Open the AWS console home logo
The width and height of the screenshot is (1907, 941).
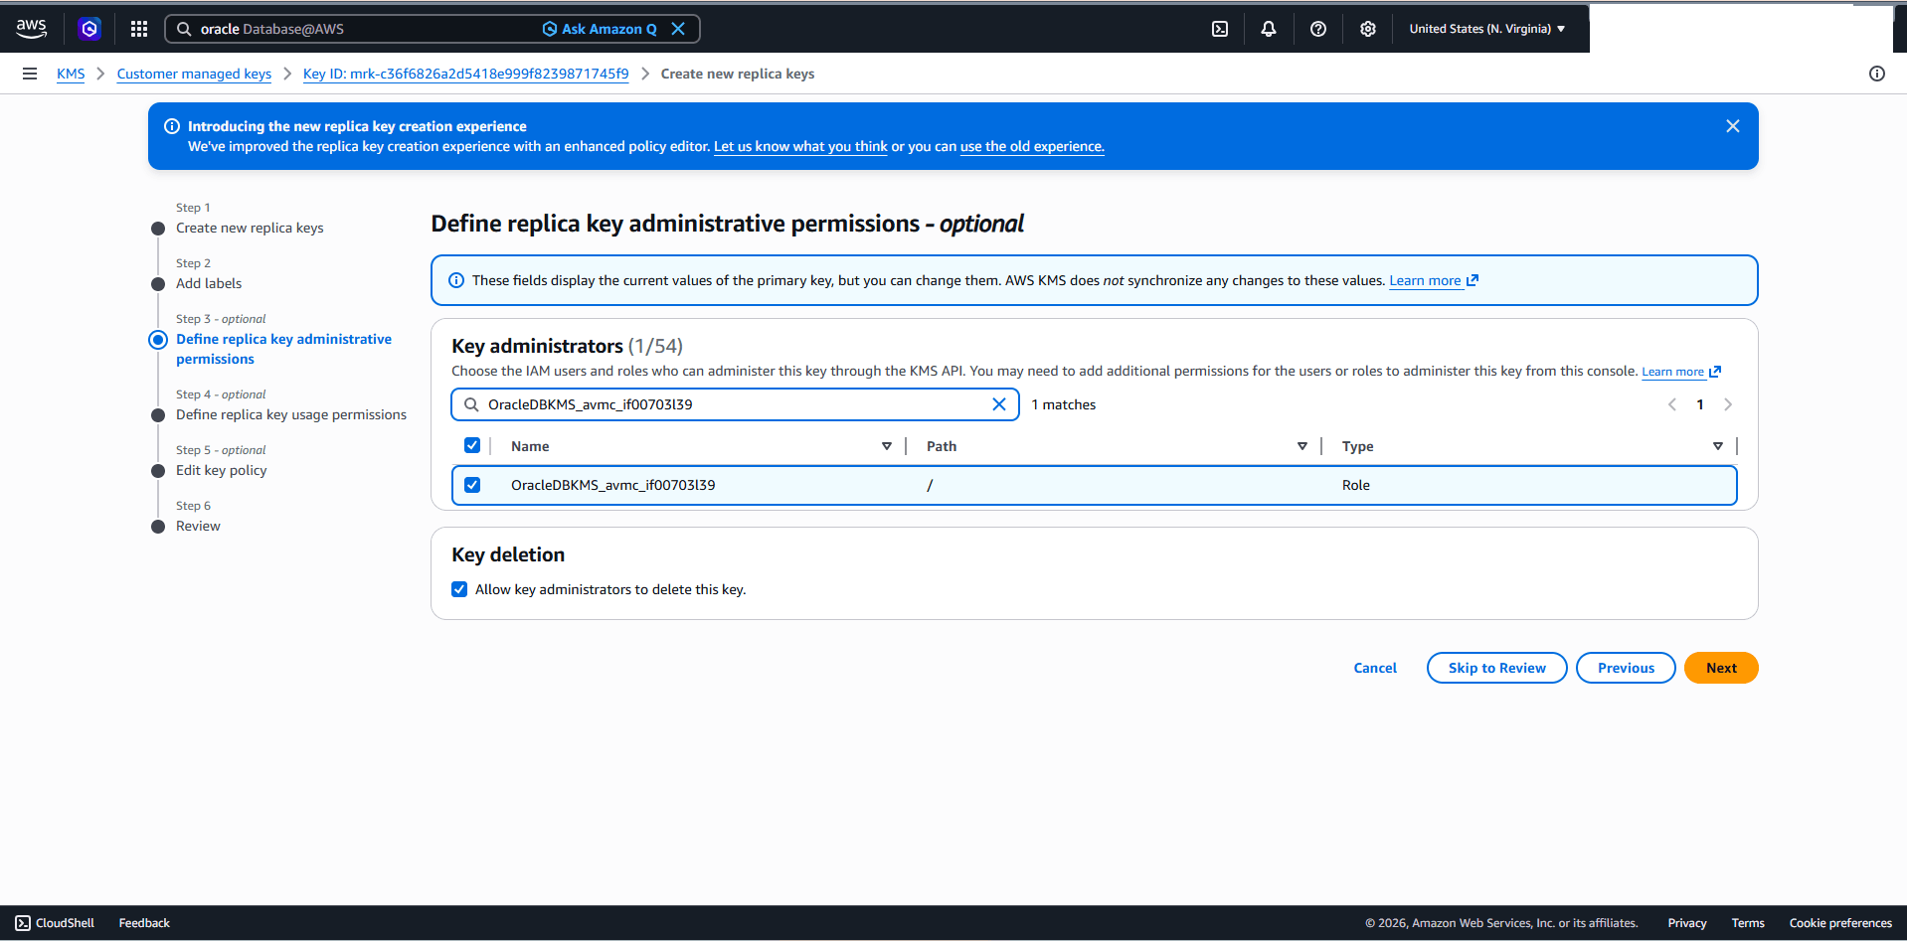[x=31, y=29]
